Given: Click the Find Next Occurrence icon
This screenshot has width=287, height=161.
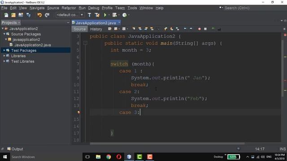Looking at the screenshot, I should point(146,29).
